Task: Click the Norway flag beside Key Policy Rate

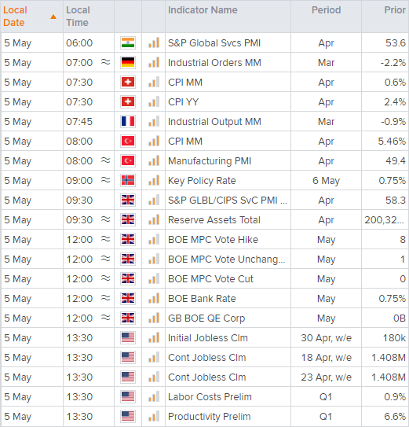Action: tap(128, 181)
